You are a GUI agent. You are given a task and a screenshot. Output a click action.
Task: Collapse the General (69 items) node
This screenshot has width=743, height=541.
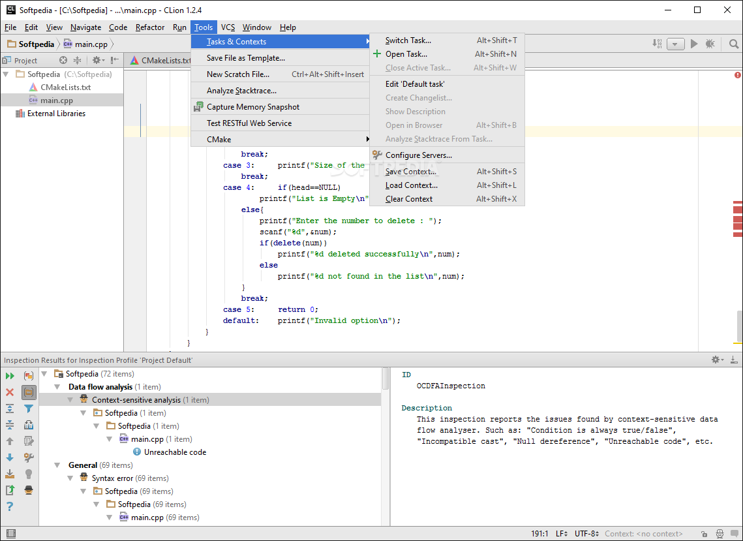click(57, 465)
